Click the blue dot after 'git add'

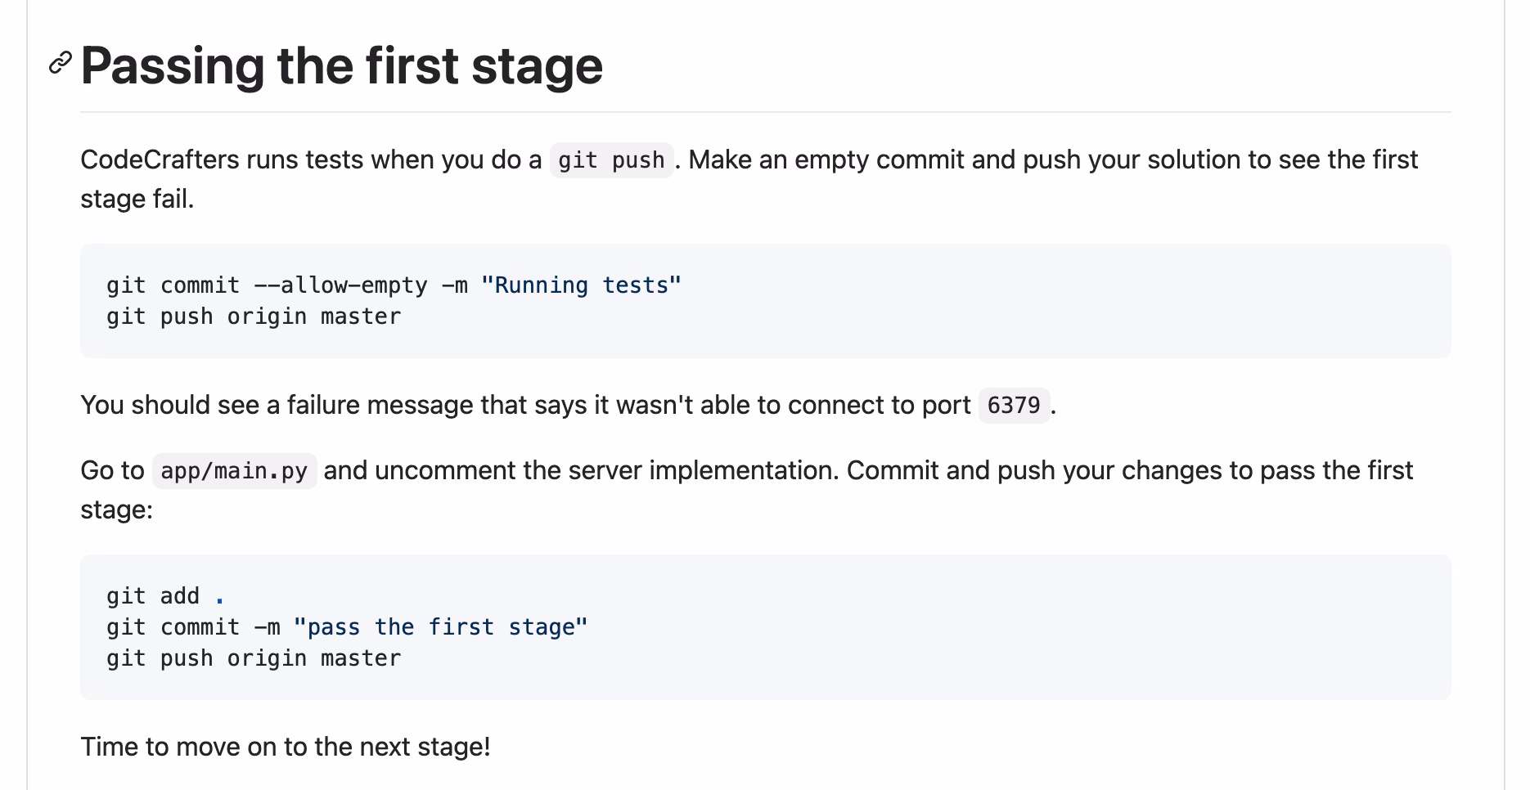pos(219,599)
